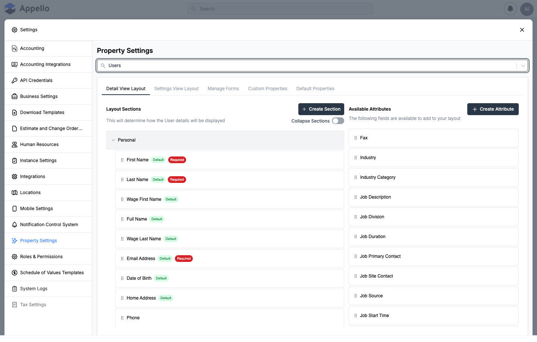Click the Notification Control System bell icon
Image resolution: width=537 pixels, height=342 pixels.
(15, 225)
